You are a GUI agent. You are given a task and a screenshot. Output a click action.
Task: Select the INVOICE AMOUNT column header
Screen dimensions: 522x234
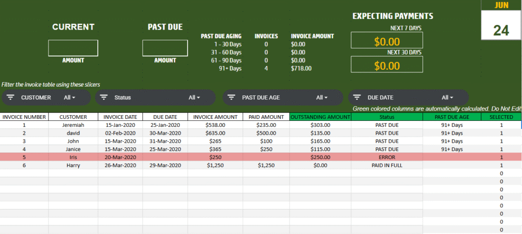[x=216, y=117]
